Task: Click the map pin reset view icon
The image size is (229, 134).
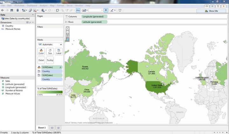Action: point(67,39)
